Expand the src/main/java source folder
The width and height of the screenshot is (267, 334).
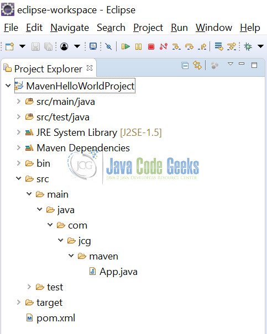19,102
